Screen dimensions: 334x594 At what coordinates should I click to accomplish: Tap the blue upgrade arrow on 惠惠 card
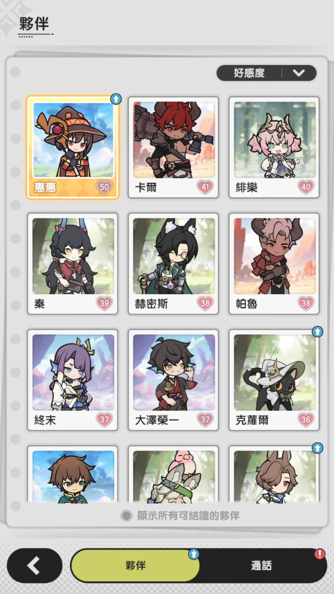click(116, 99)
